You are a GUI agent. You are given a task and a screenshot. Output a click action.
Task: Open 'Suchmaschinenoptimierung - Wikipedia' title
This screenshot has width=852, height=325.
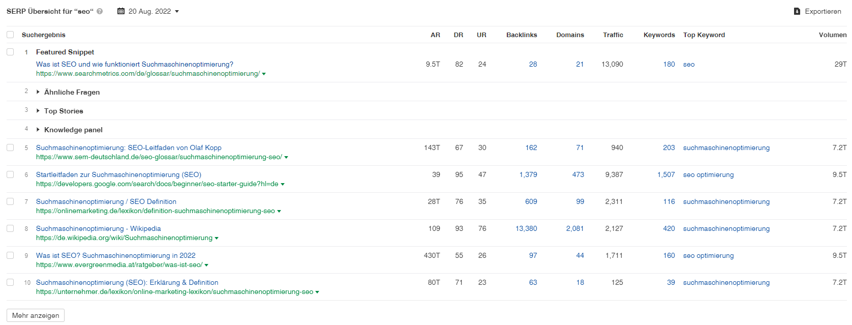point(99,228)
